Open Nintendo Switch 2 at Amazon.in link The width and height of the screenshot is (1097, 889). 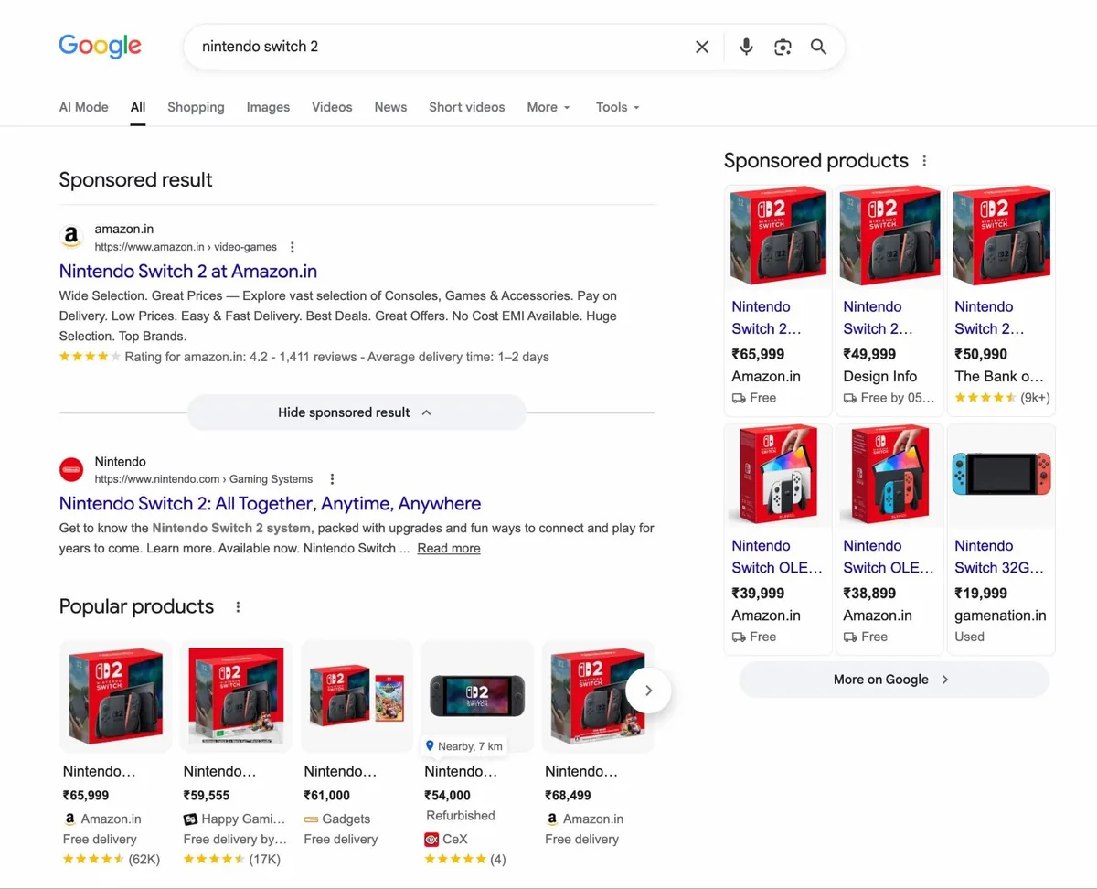(188, 272)
